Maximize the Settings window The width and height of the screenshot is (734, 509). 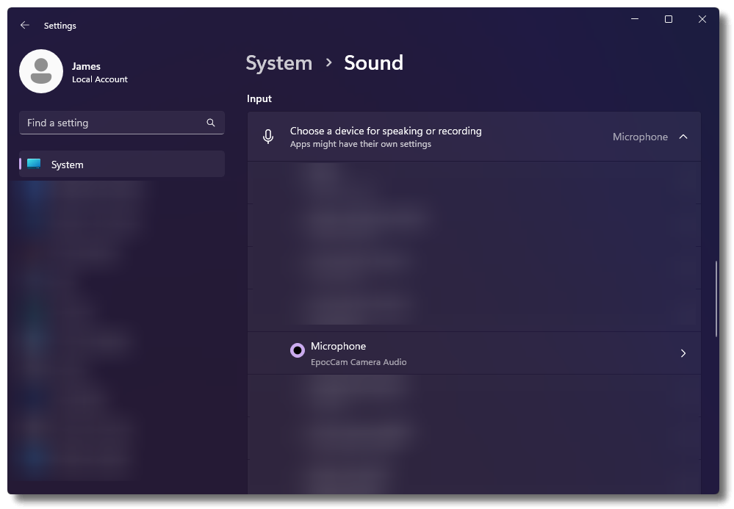pyautogui.click(x=668, y=20)
